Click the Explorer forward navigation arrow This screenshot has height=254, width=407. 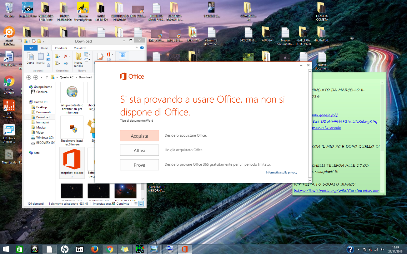36,77
